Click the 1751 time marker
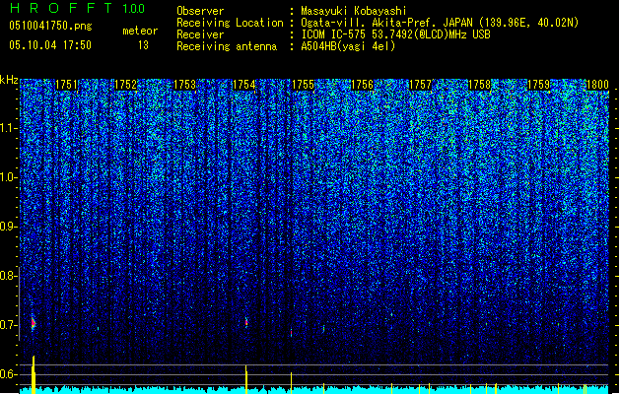This screenshot has width=620, height=394. [66, 85]
